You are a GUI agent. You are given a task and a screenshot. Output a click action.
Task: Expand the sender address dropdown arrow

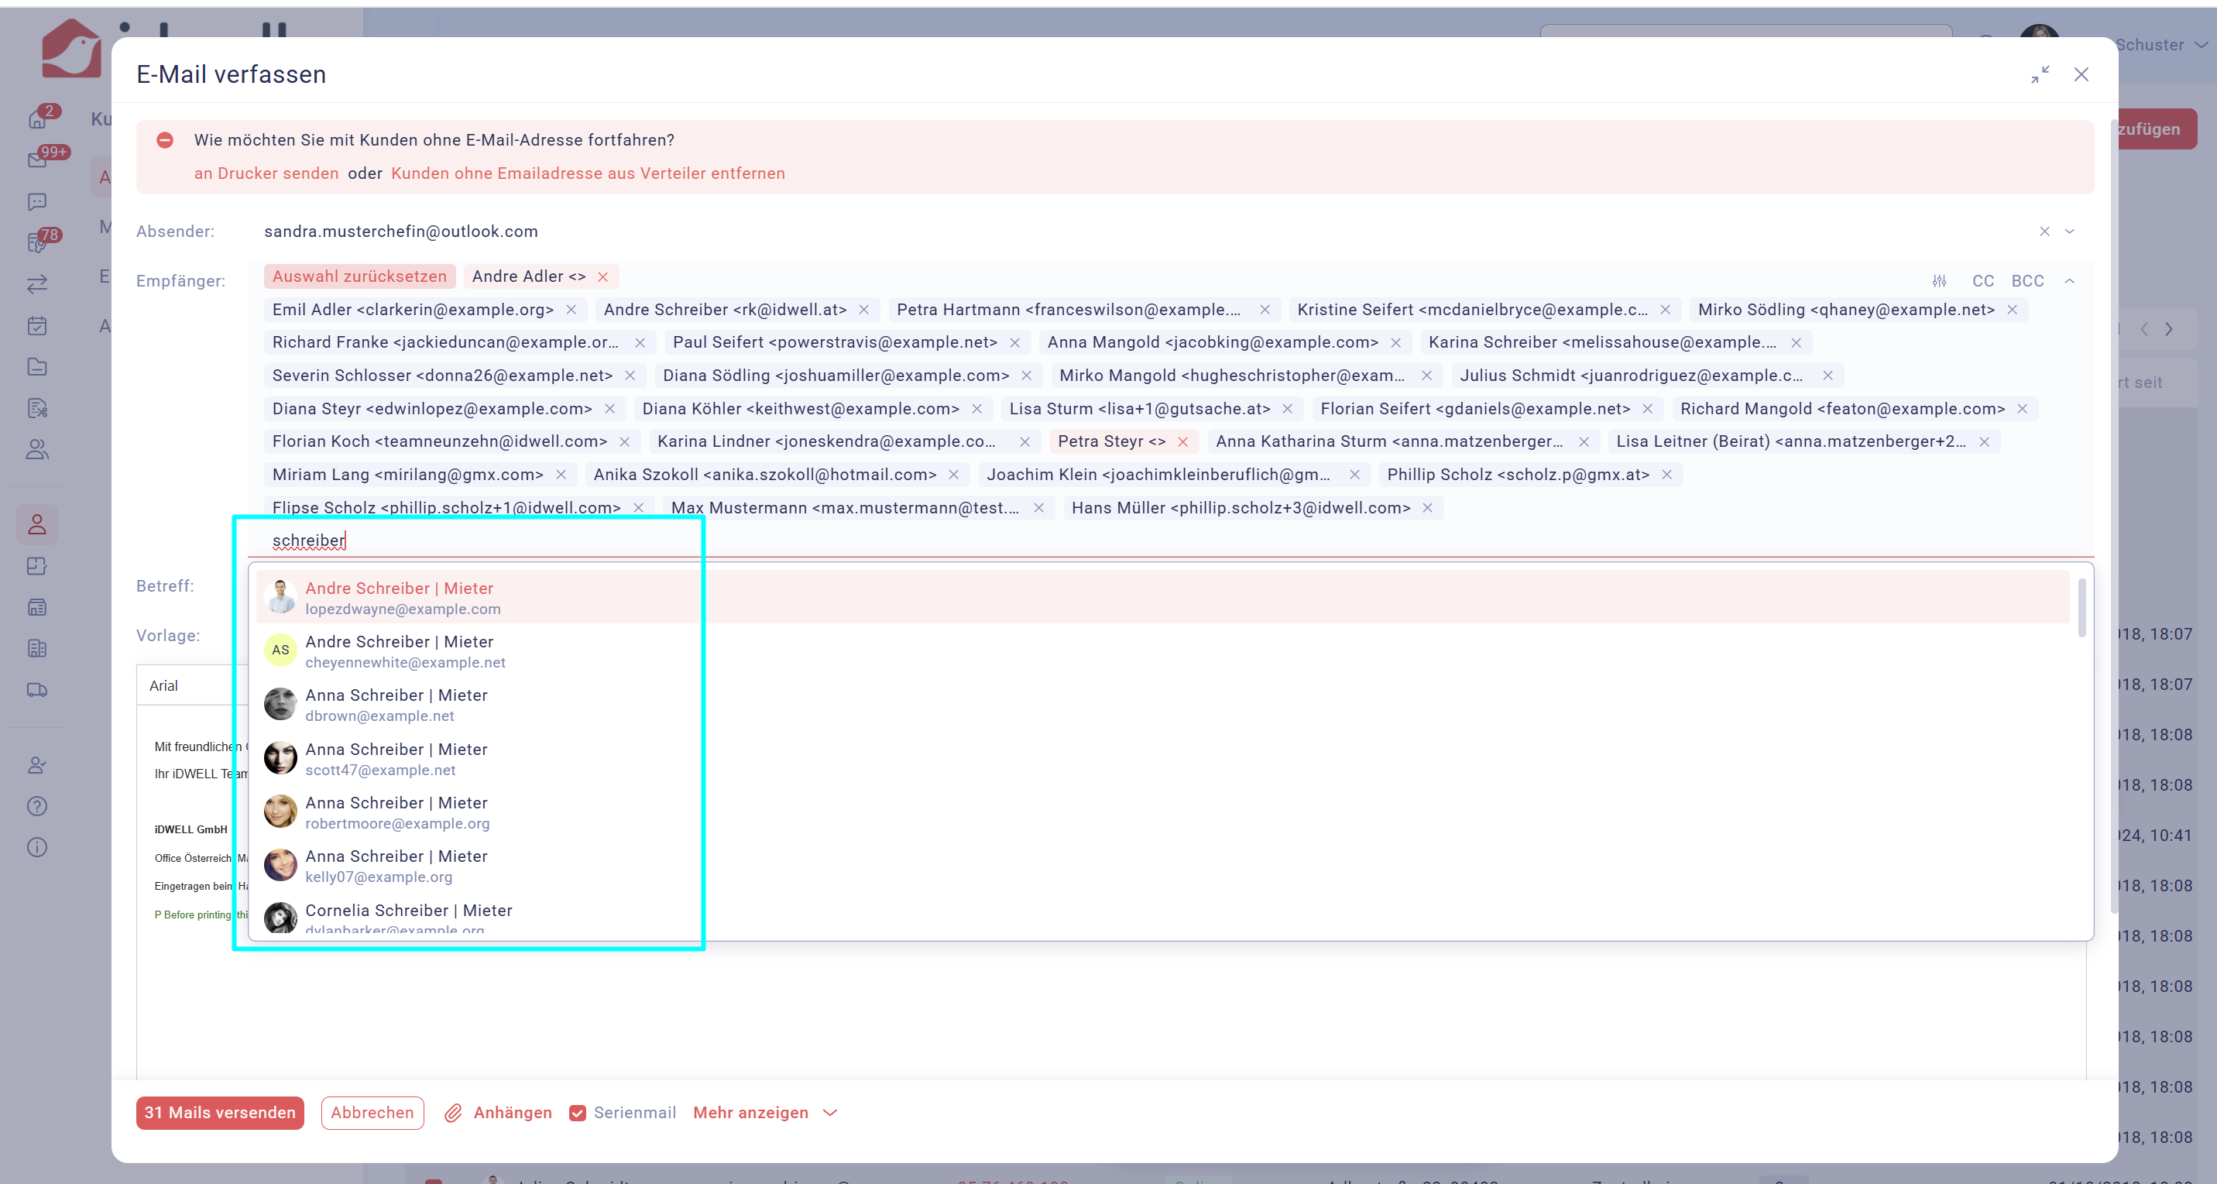(x=2070, y=232)
